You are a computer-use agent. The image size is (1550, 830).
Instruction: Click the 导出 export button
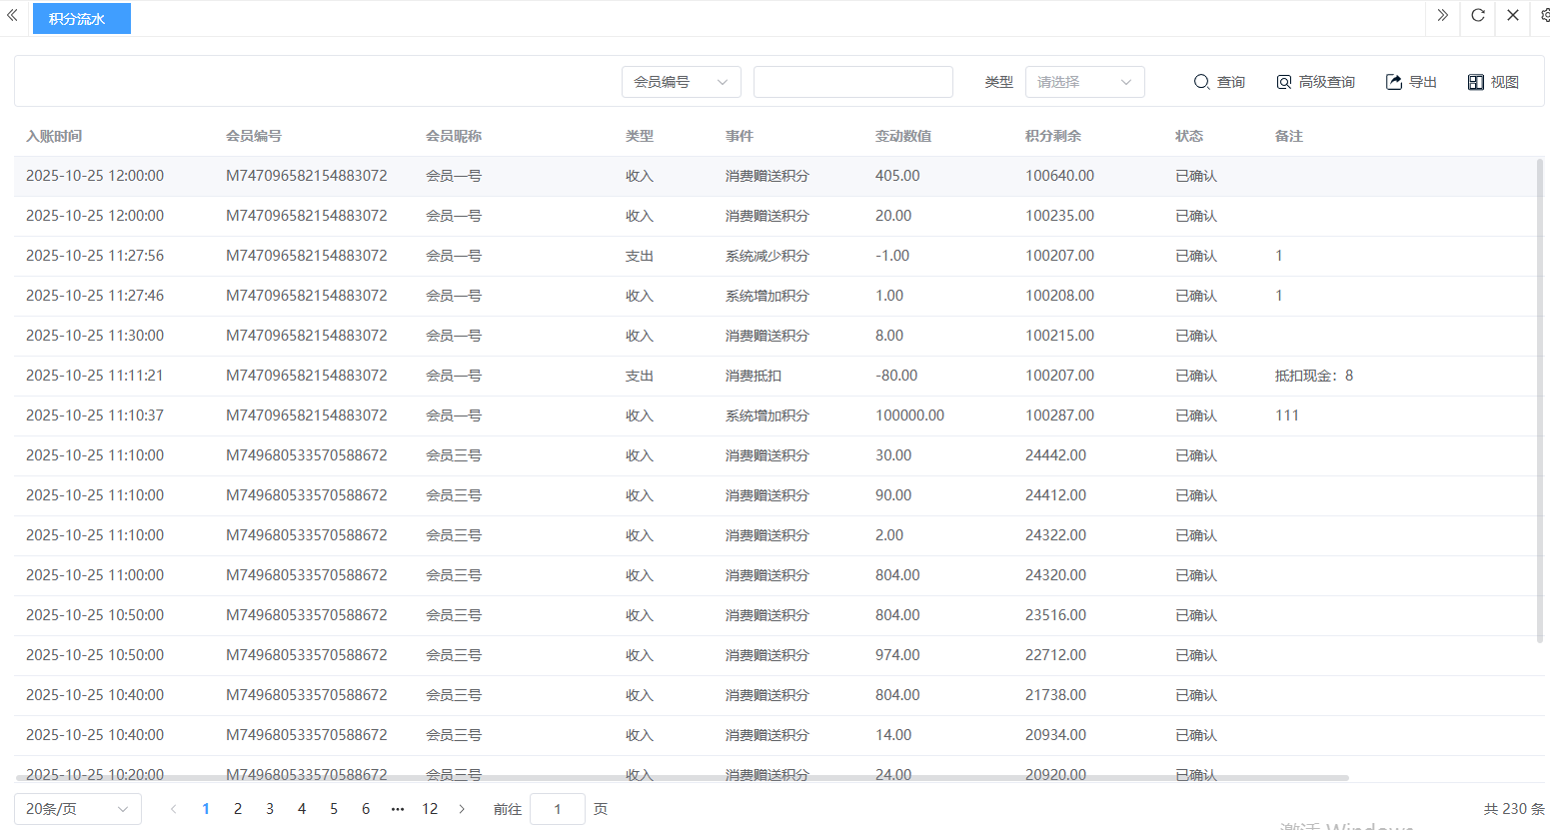click(x=1411, y=82)
